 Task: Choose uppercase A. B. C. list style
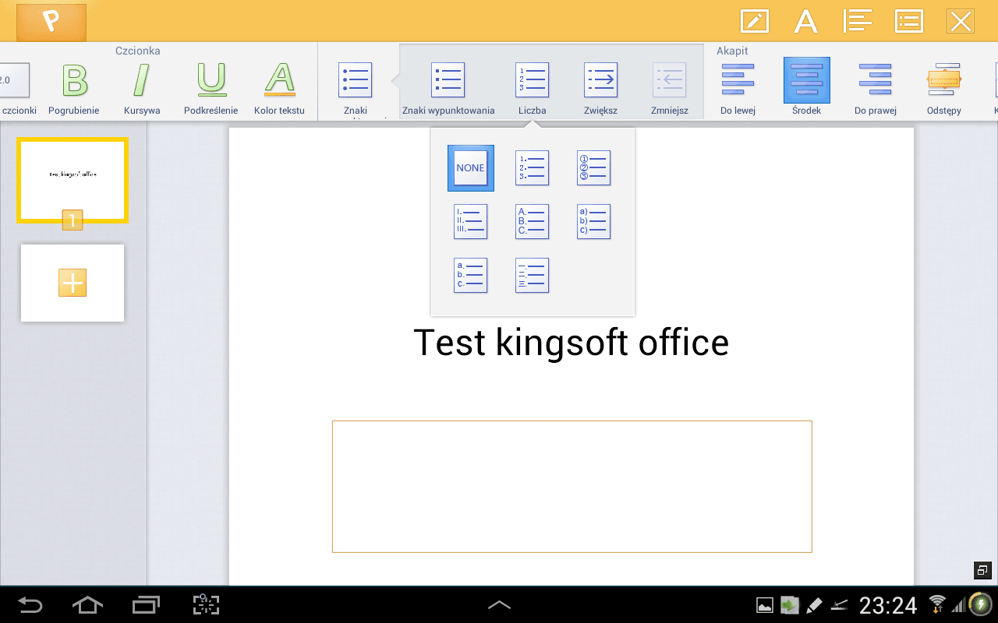click(533, 222)
